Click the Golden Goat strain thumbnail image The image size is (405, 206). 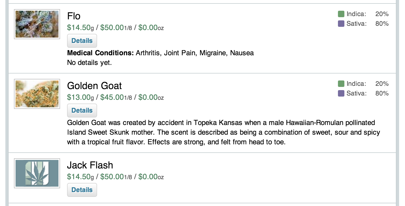(37, 94)
